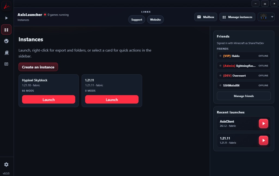The height and width of the screenshot is (176, 279).
Task: Launch the 1.21.11 instance card
Action: click(112, 99)
